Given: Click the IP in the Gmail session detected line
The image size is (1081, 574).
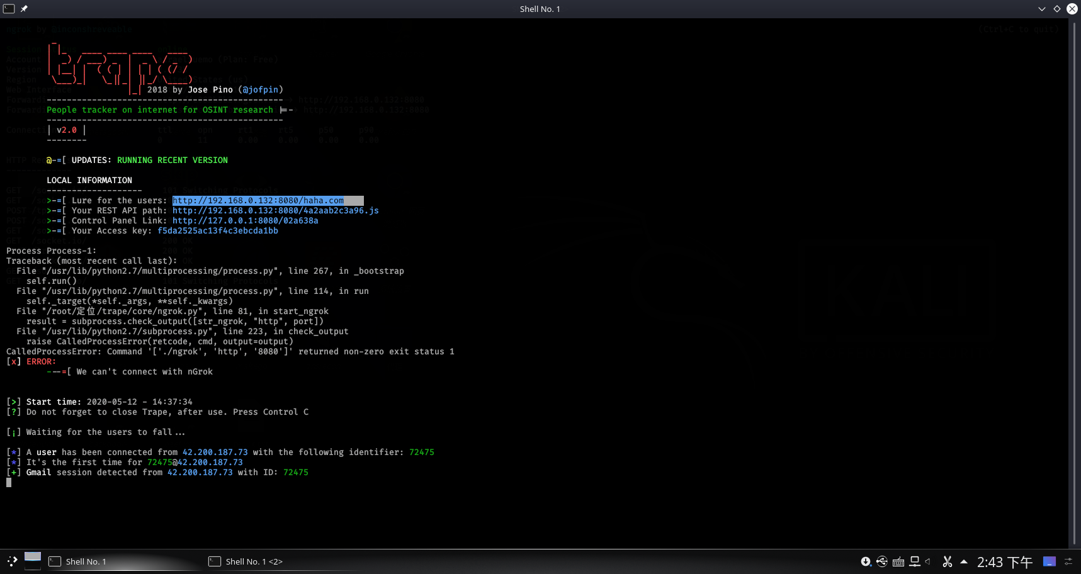Looking at the screenshot, I should [x=200, y=473].
